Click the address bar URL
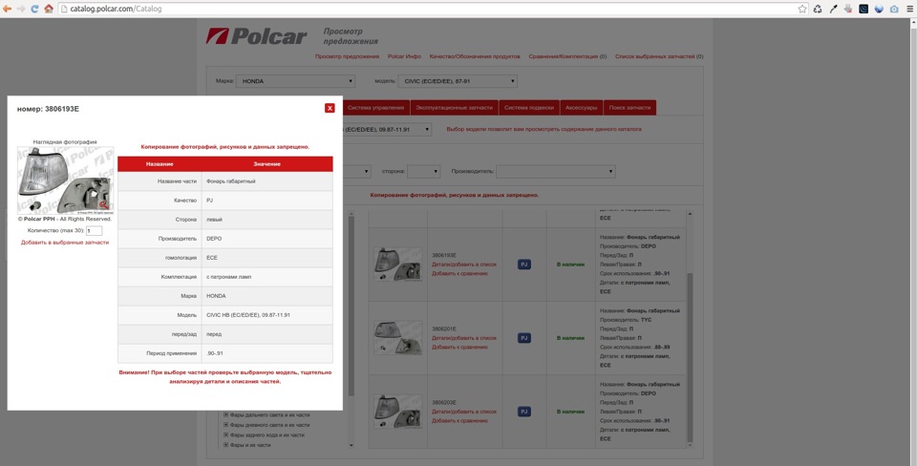 pos(116,9)
